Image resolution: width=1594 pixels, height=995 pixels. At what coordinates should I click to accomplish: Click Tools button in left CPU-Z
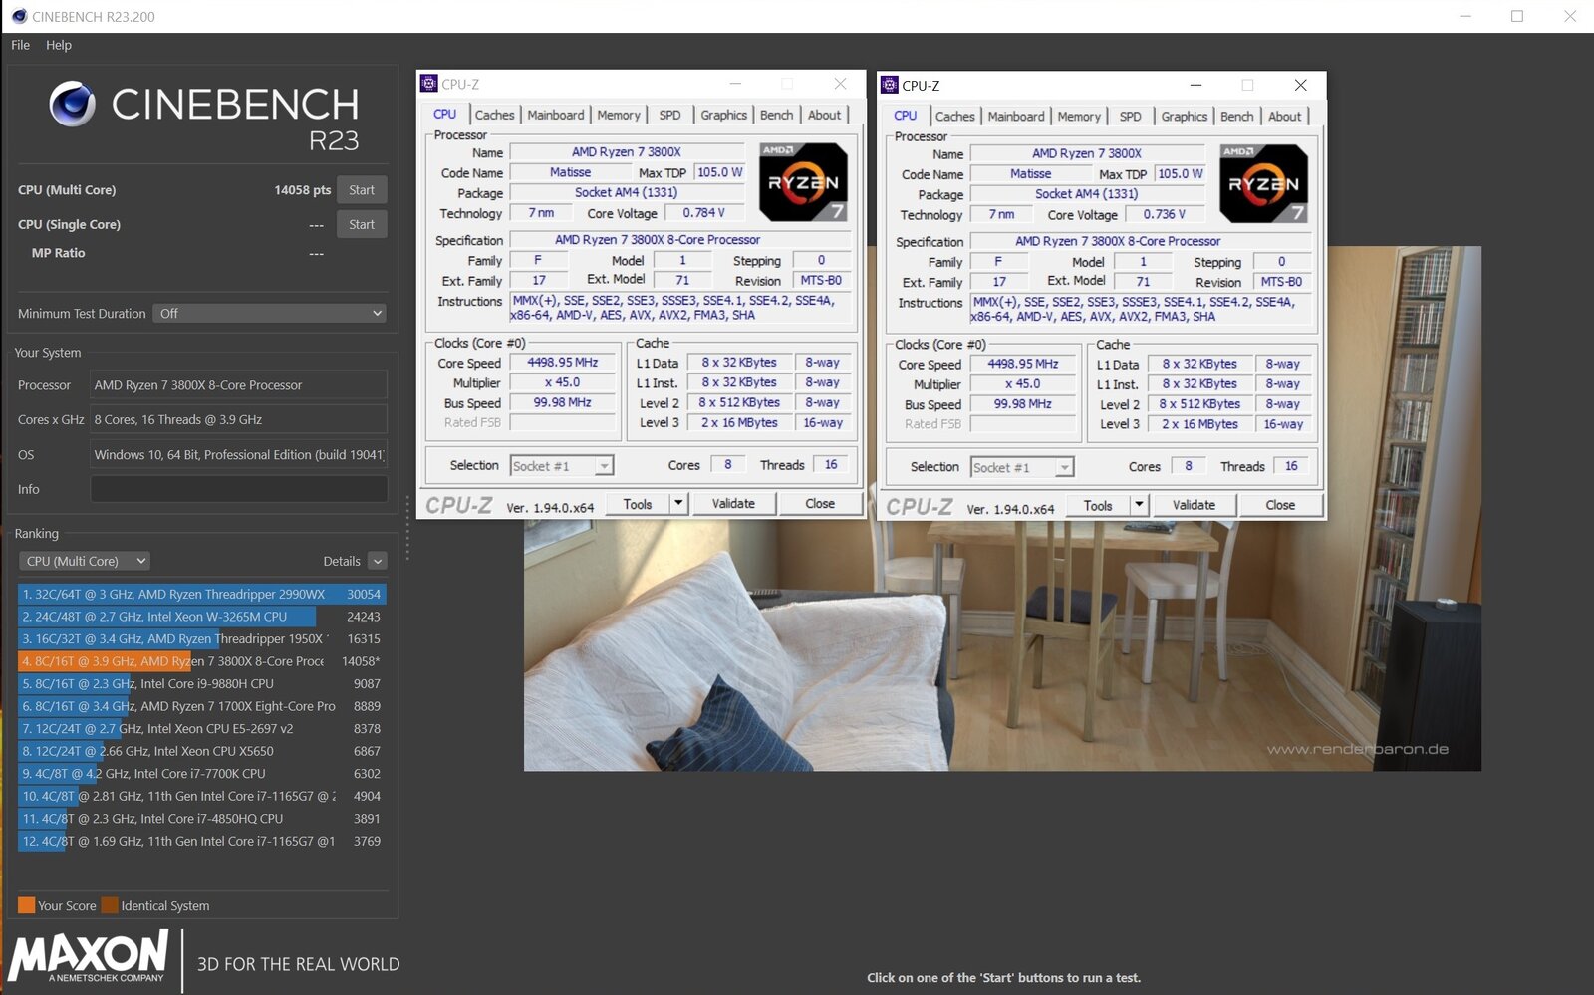638,504
